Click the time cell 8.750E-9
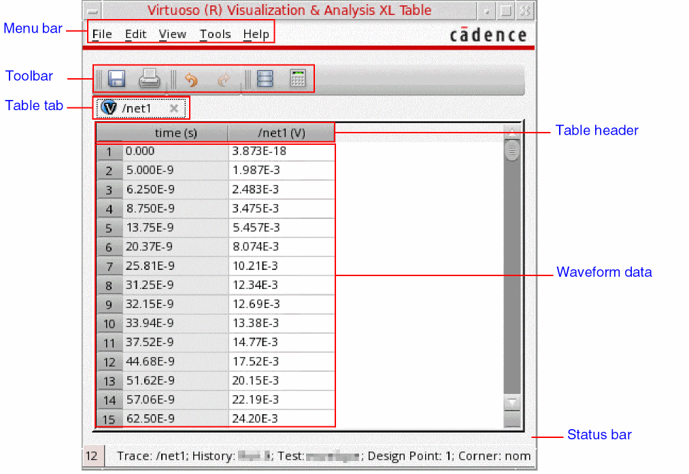Image resolution: width=689 pixels, height=474 pixels. [x=175, y=209]
